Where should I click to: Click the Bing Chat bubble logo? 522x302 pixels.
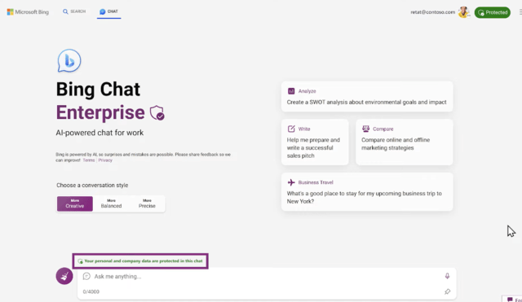69,61
